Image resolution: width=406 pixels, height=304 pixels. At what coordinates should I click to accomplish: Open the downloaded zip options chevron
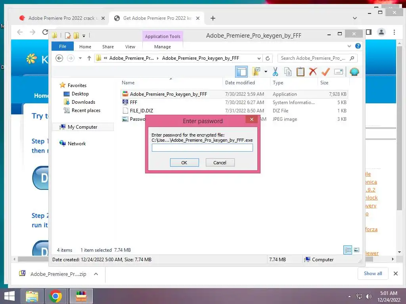tap(96, 274)
